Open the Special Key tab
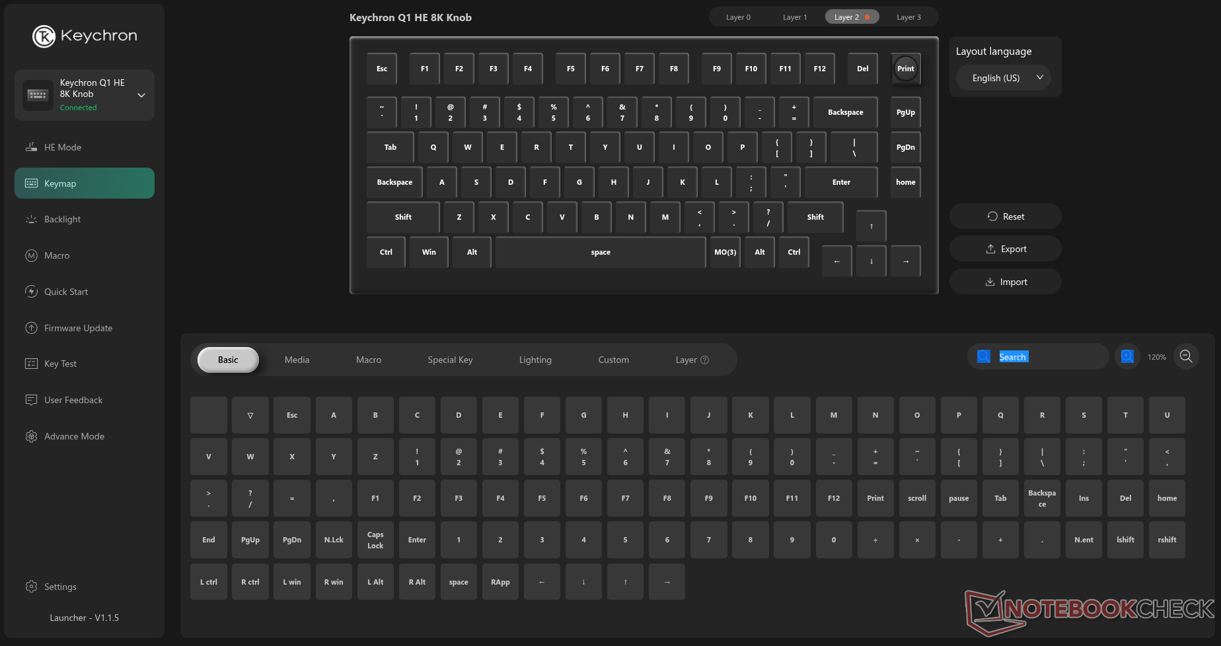Image resolution: width=1221 pixels, height=646 pixels. click(x=450, y=360)
